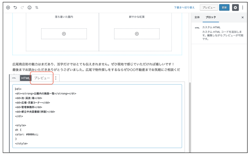Add block under 鮮やかな紅葉 column
This screenshot has height=156, width=249.
[x=137, y=34]
